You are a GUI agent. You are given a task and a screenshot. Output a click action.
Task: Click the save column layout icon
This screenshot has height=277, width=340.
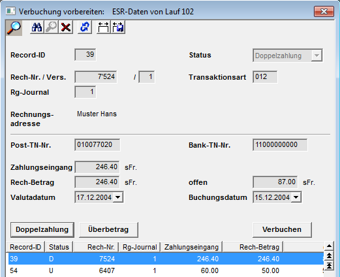coord(118,27)
